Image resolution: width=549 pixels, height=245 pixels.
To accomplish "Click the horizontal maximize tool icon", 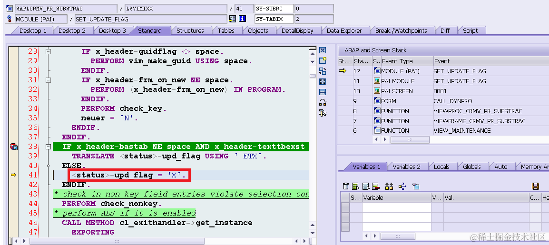I will click(323, 92).
